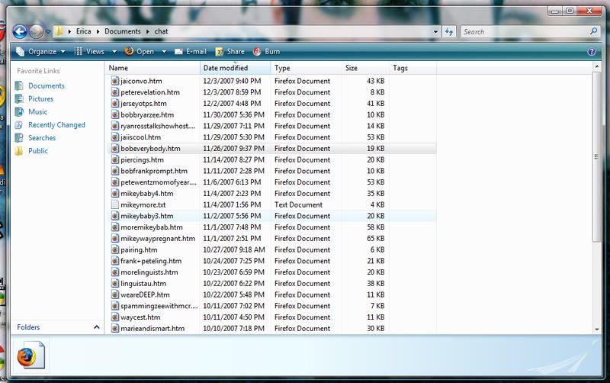The image size is (610, 383).
Task: Click the 12/3/2007 9:40 PM date cell
Action: [232, 81]
